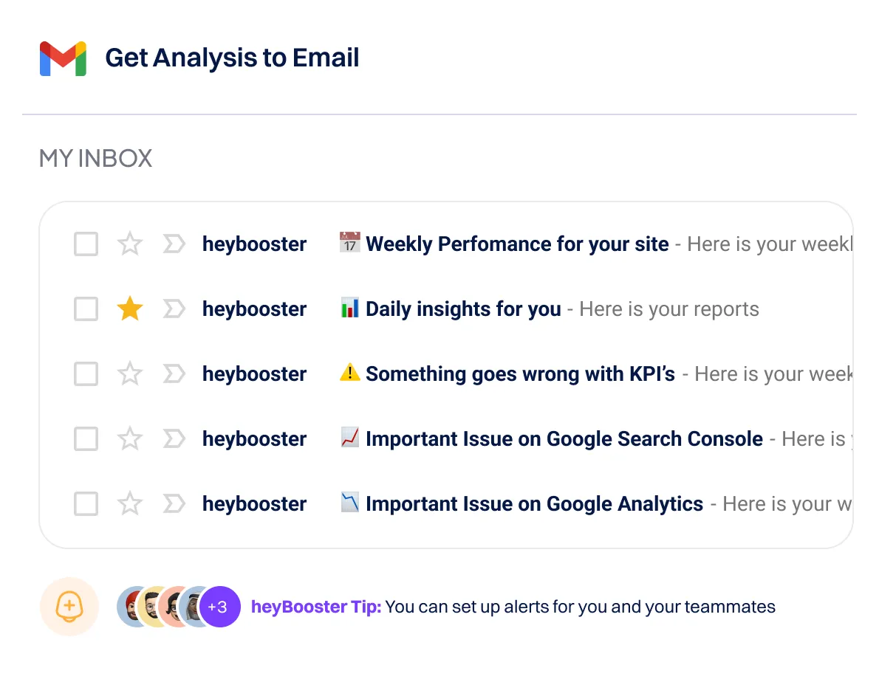The height and width of the screenshot is (682, 879).
Task: Click the leftmost teammate avatar in the stack
Action: click(131, 607)
